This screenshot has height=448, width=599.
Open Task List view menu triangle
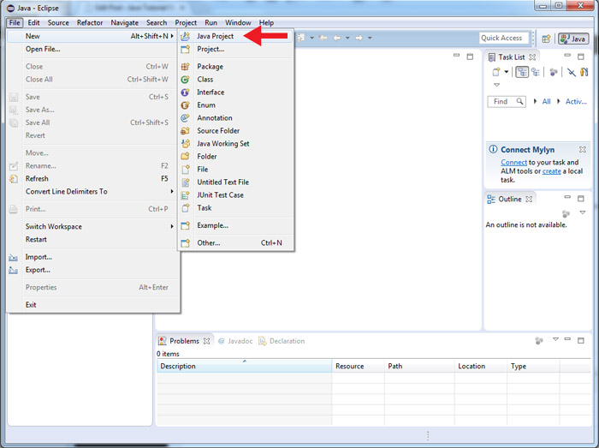tap(496, 85)
